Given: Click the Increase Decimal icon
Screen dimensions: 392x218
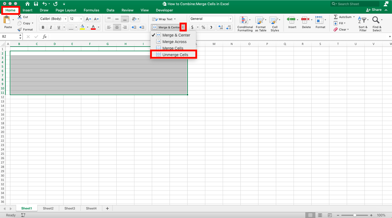Looking at the screenshot, I should (221, 27).
